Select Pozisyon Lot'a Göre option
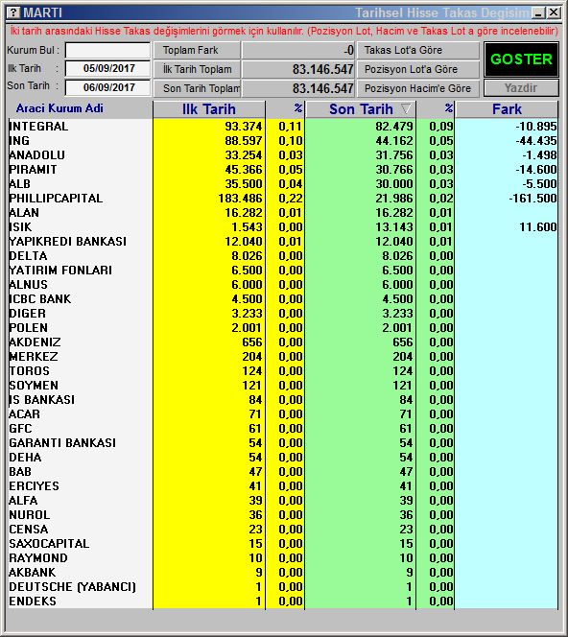Image resolution: width=568 pixels, height=637 pixels. point(418,69)
